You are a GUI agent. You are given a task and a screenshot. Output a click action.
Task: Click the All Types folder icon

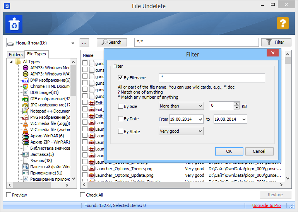18,62
